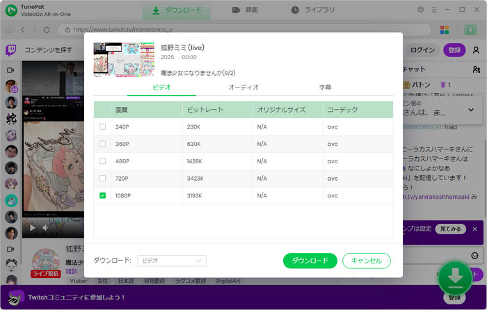Screen dimensions: 487x310
Task: Click the stream thumbnail in dialog
Action: [x=124, y=60]
